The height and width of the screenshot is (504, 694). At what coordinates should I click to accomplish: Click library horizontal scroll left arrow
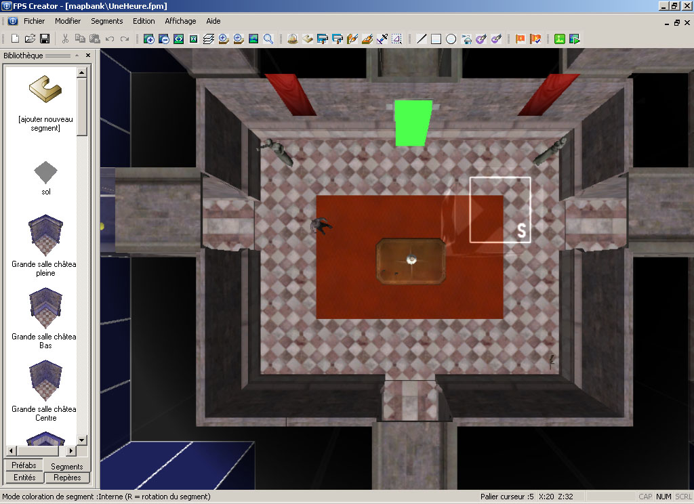point(12,451)
